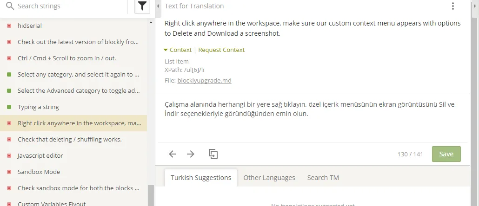Select 'Check that deleting / shuffling works.' string
Screen dimensions: 479x206
click(73, 140)
